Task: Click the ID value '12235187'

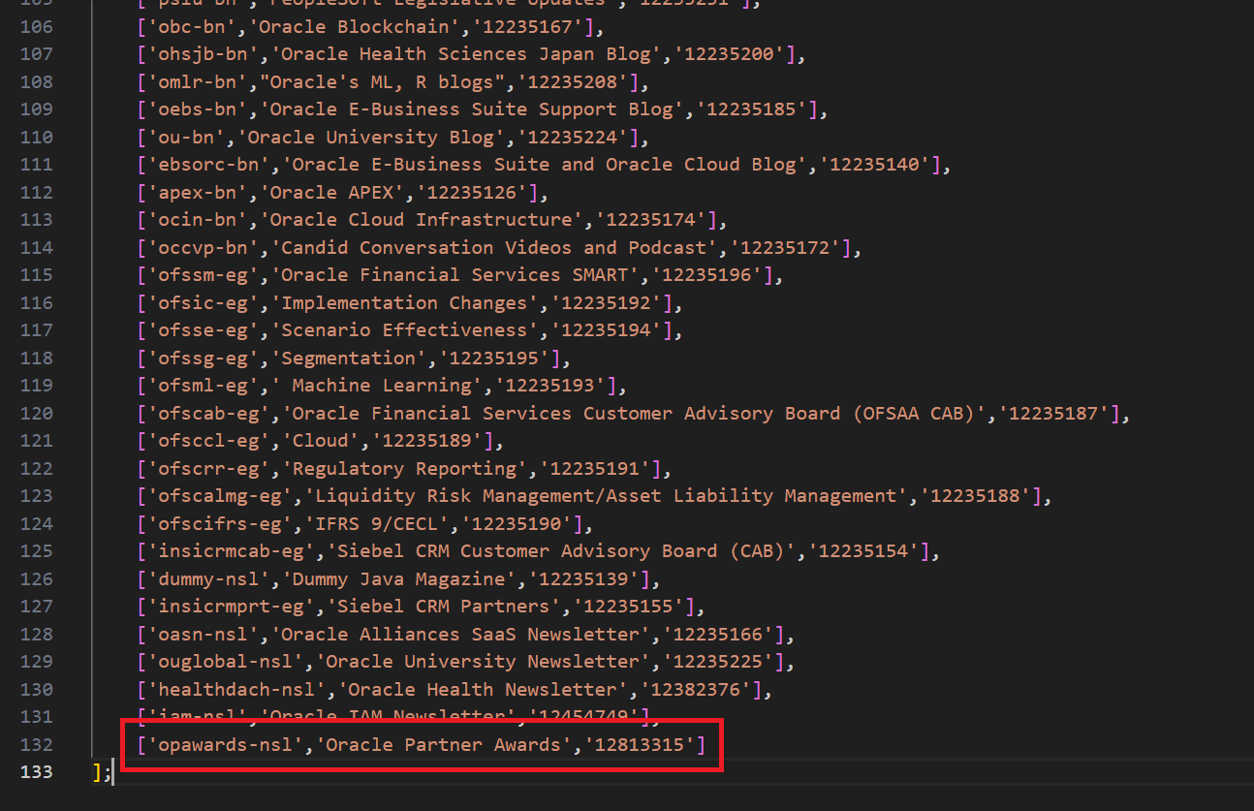Action: pos(1056,414)
